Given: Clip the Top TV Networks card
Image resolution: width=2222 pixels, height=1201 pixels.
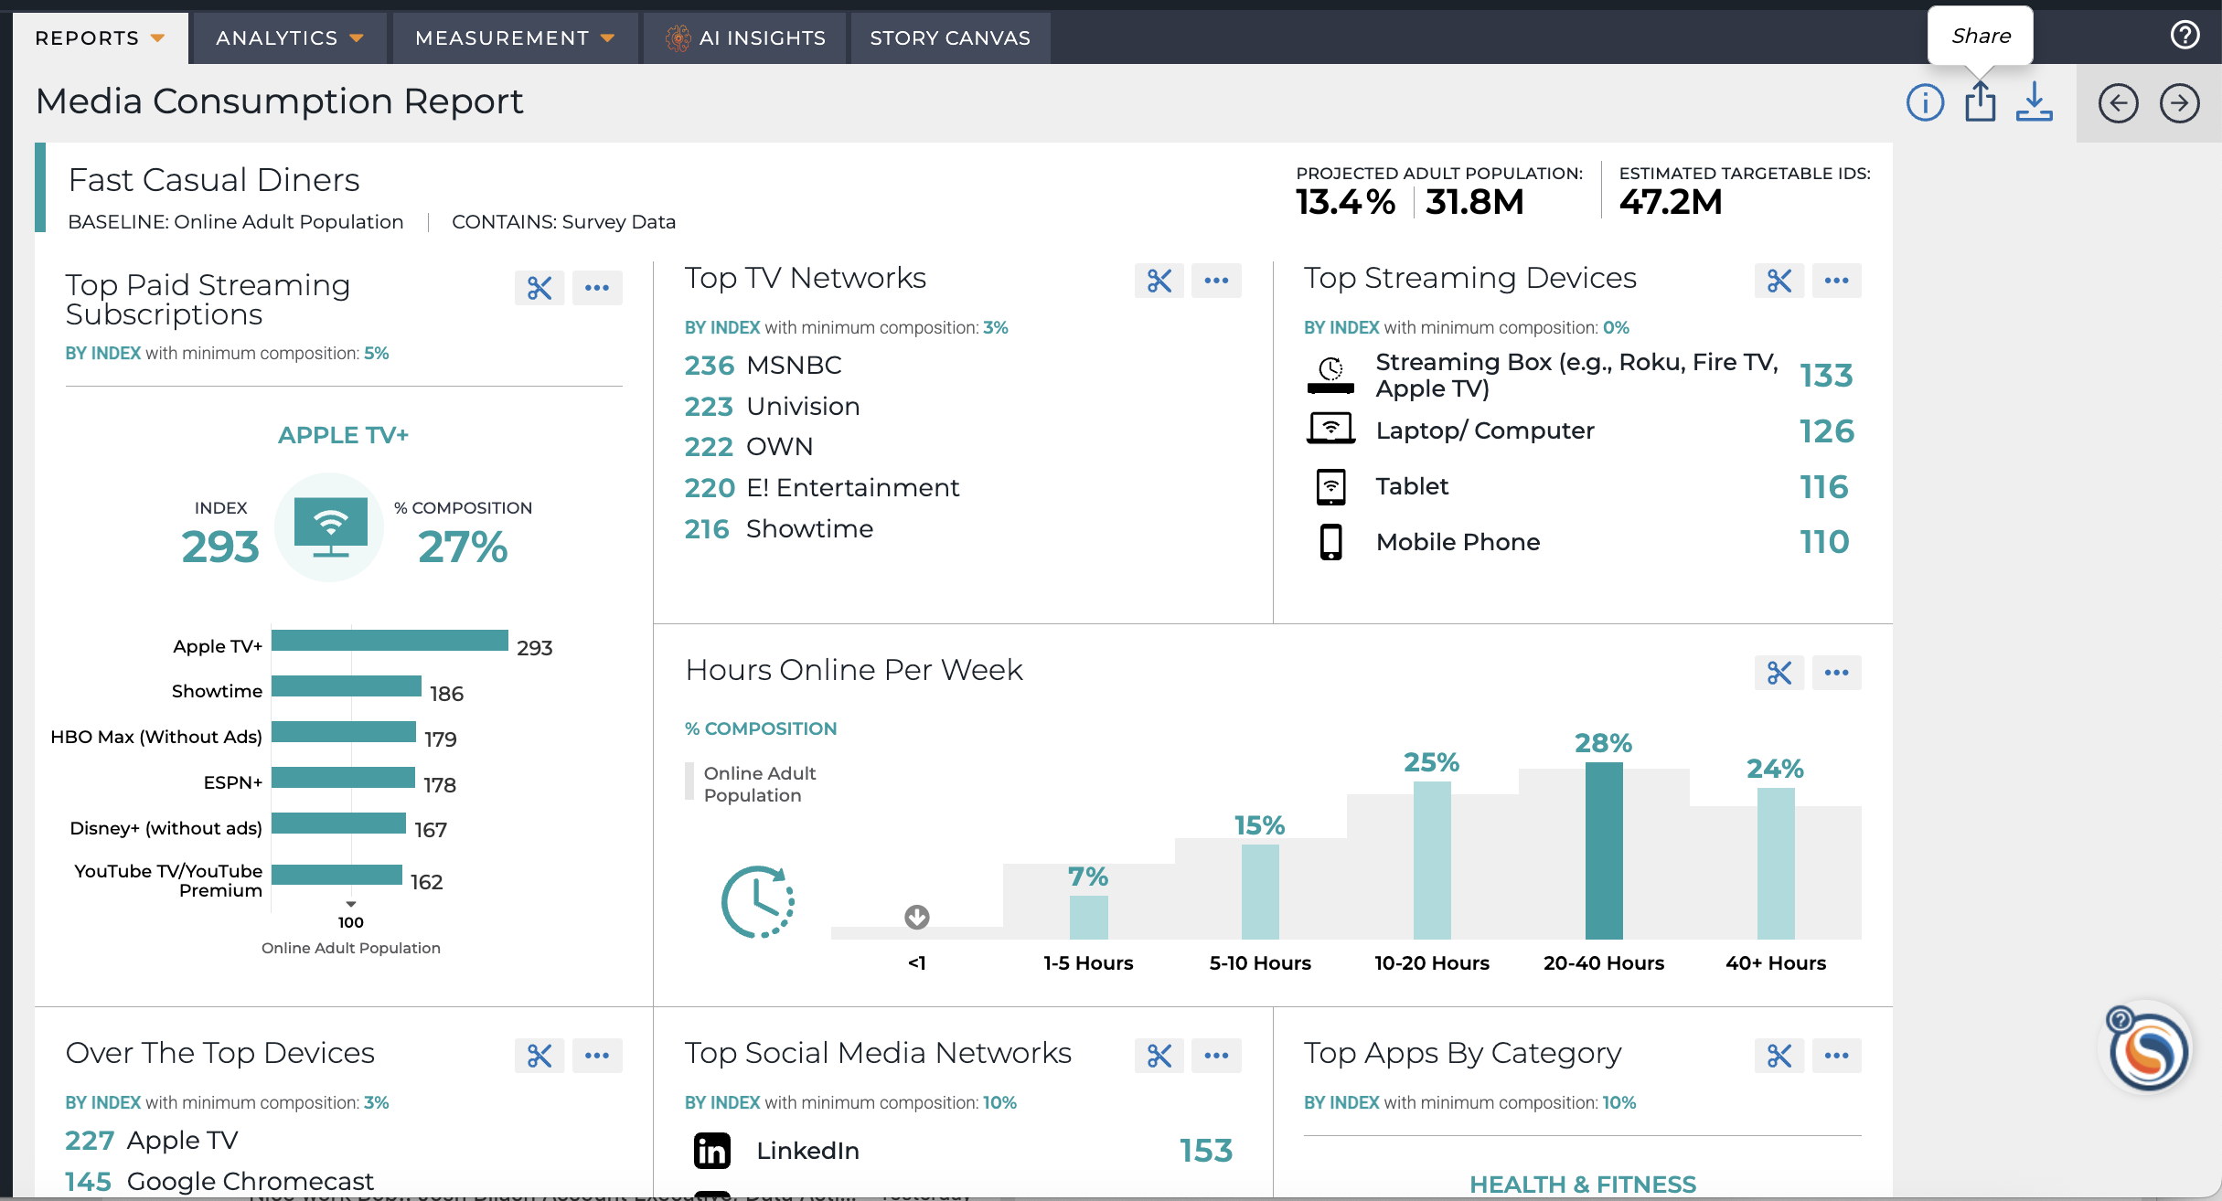Looking at the screenshot, I should tap(1159, 281).
